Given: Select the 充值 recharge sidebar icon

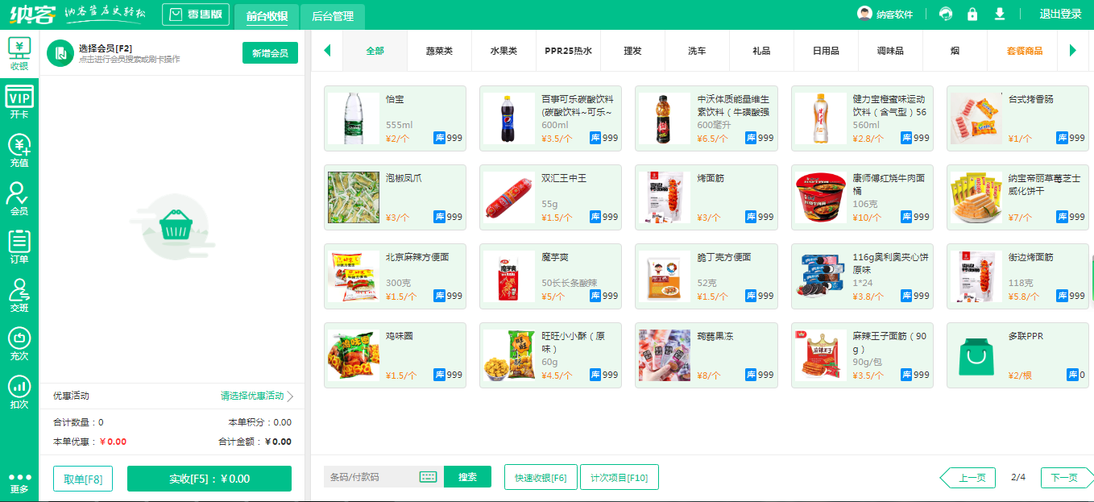Looking at the screenshot, I should (19, 151).
